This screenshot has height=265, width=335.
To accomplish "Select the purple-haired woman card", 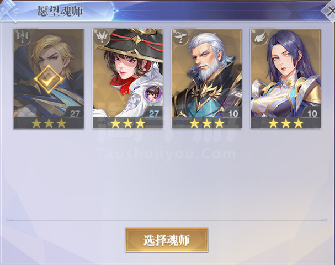I will pos(285,79).
